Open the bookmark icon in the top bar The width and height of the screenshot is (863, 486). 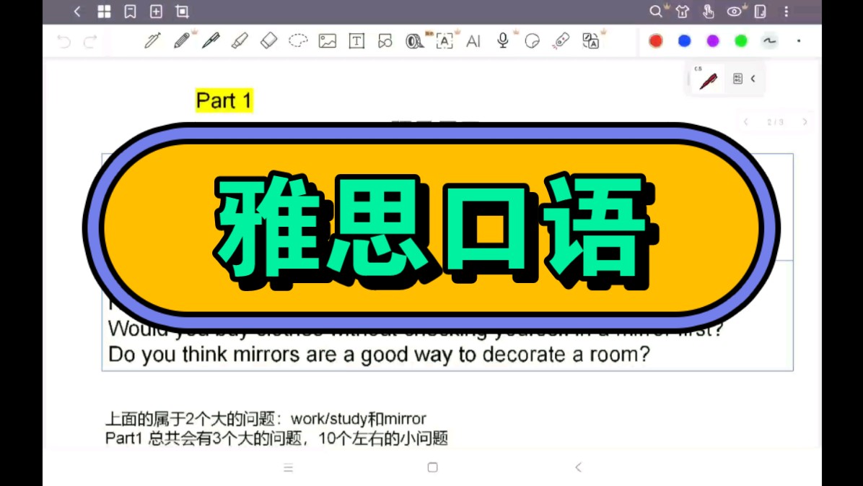pyautogui.click(x=130, y=12)
